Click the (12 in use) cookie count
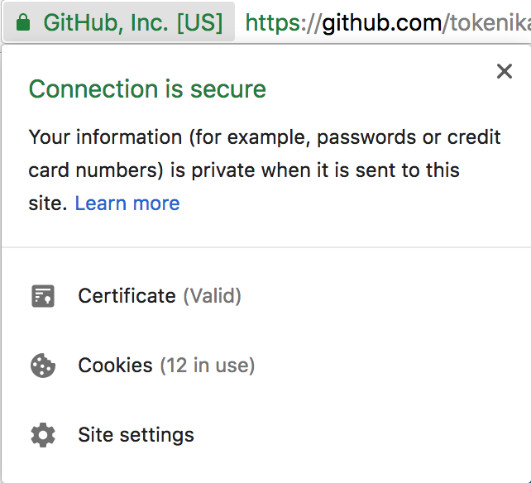The image size is (531, 483). point(208,366)
